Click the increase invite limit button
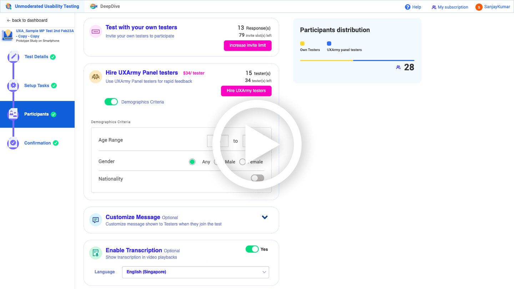 248,45
